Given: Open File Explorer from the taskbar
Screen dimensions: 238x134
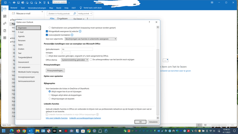Looking at the screenshot, I should [x=37, y=131].
